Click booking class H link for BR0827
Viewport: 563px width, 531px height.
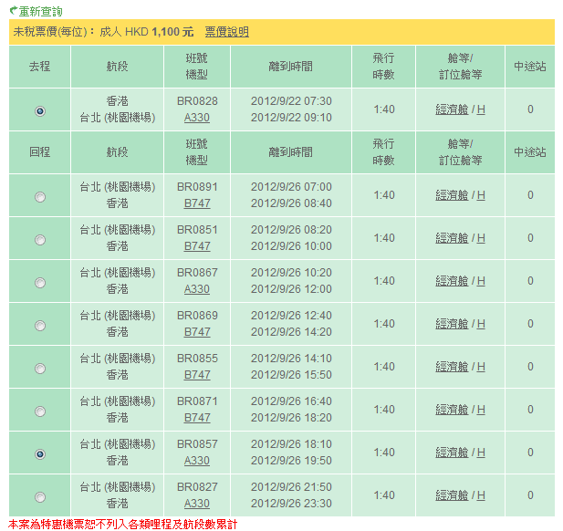[481, 495]
